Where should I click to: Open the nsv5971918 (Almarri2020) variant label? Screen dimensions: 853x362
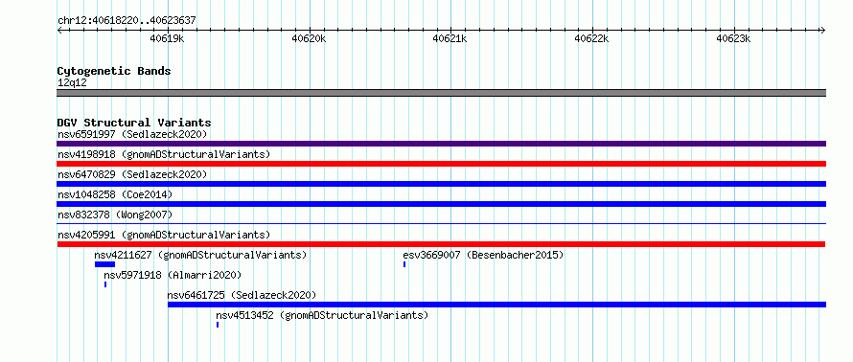pos(173,275)
